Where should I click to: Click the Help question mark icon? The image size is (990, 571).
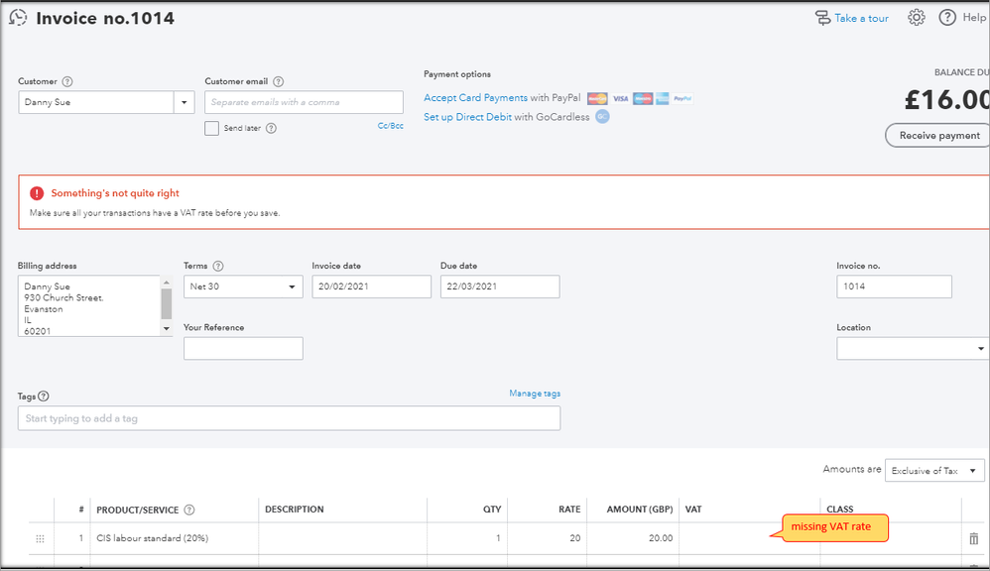click(x=947, y=18)
